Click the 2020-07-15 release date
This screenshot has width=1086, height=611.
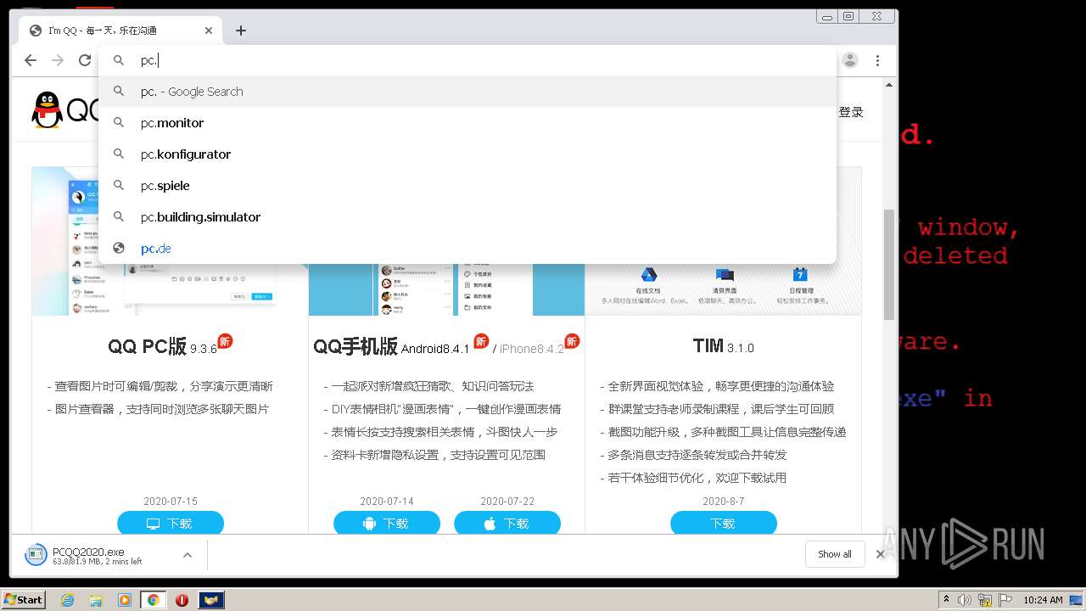pos(171,502)
